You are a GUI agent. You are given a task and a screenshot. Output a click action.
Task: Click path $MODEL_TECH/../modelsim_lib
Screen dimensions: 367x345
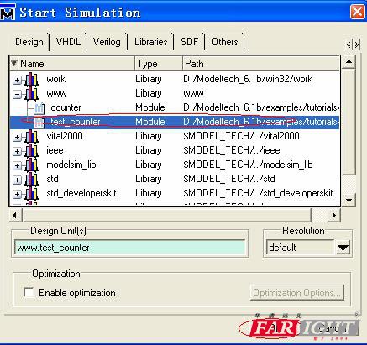[x=248, y=165]
